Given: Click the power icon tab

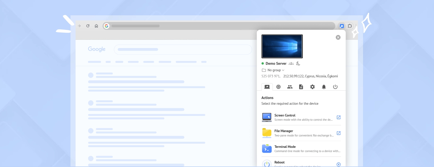Looking at the screenshot, I should [335, 87].
